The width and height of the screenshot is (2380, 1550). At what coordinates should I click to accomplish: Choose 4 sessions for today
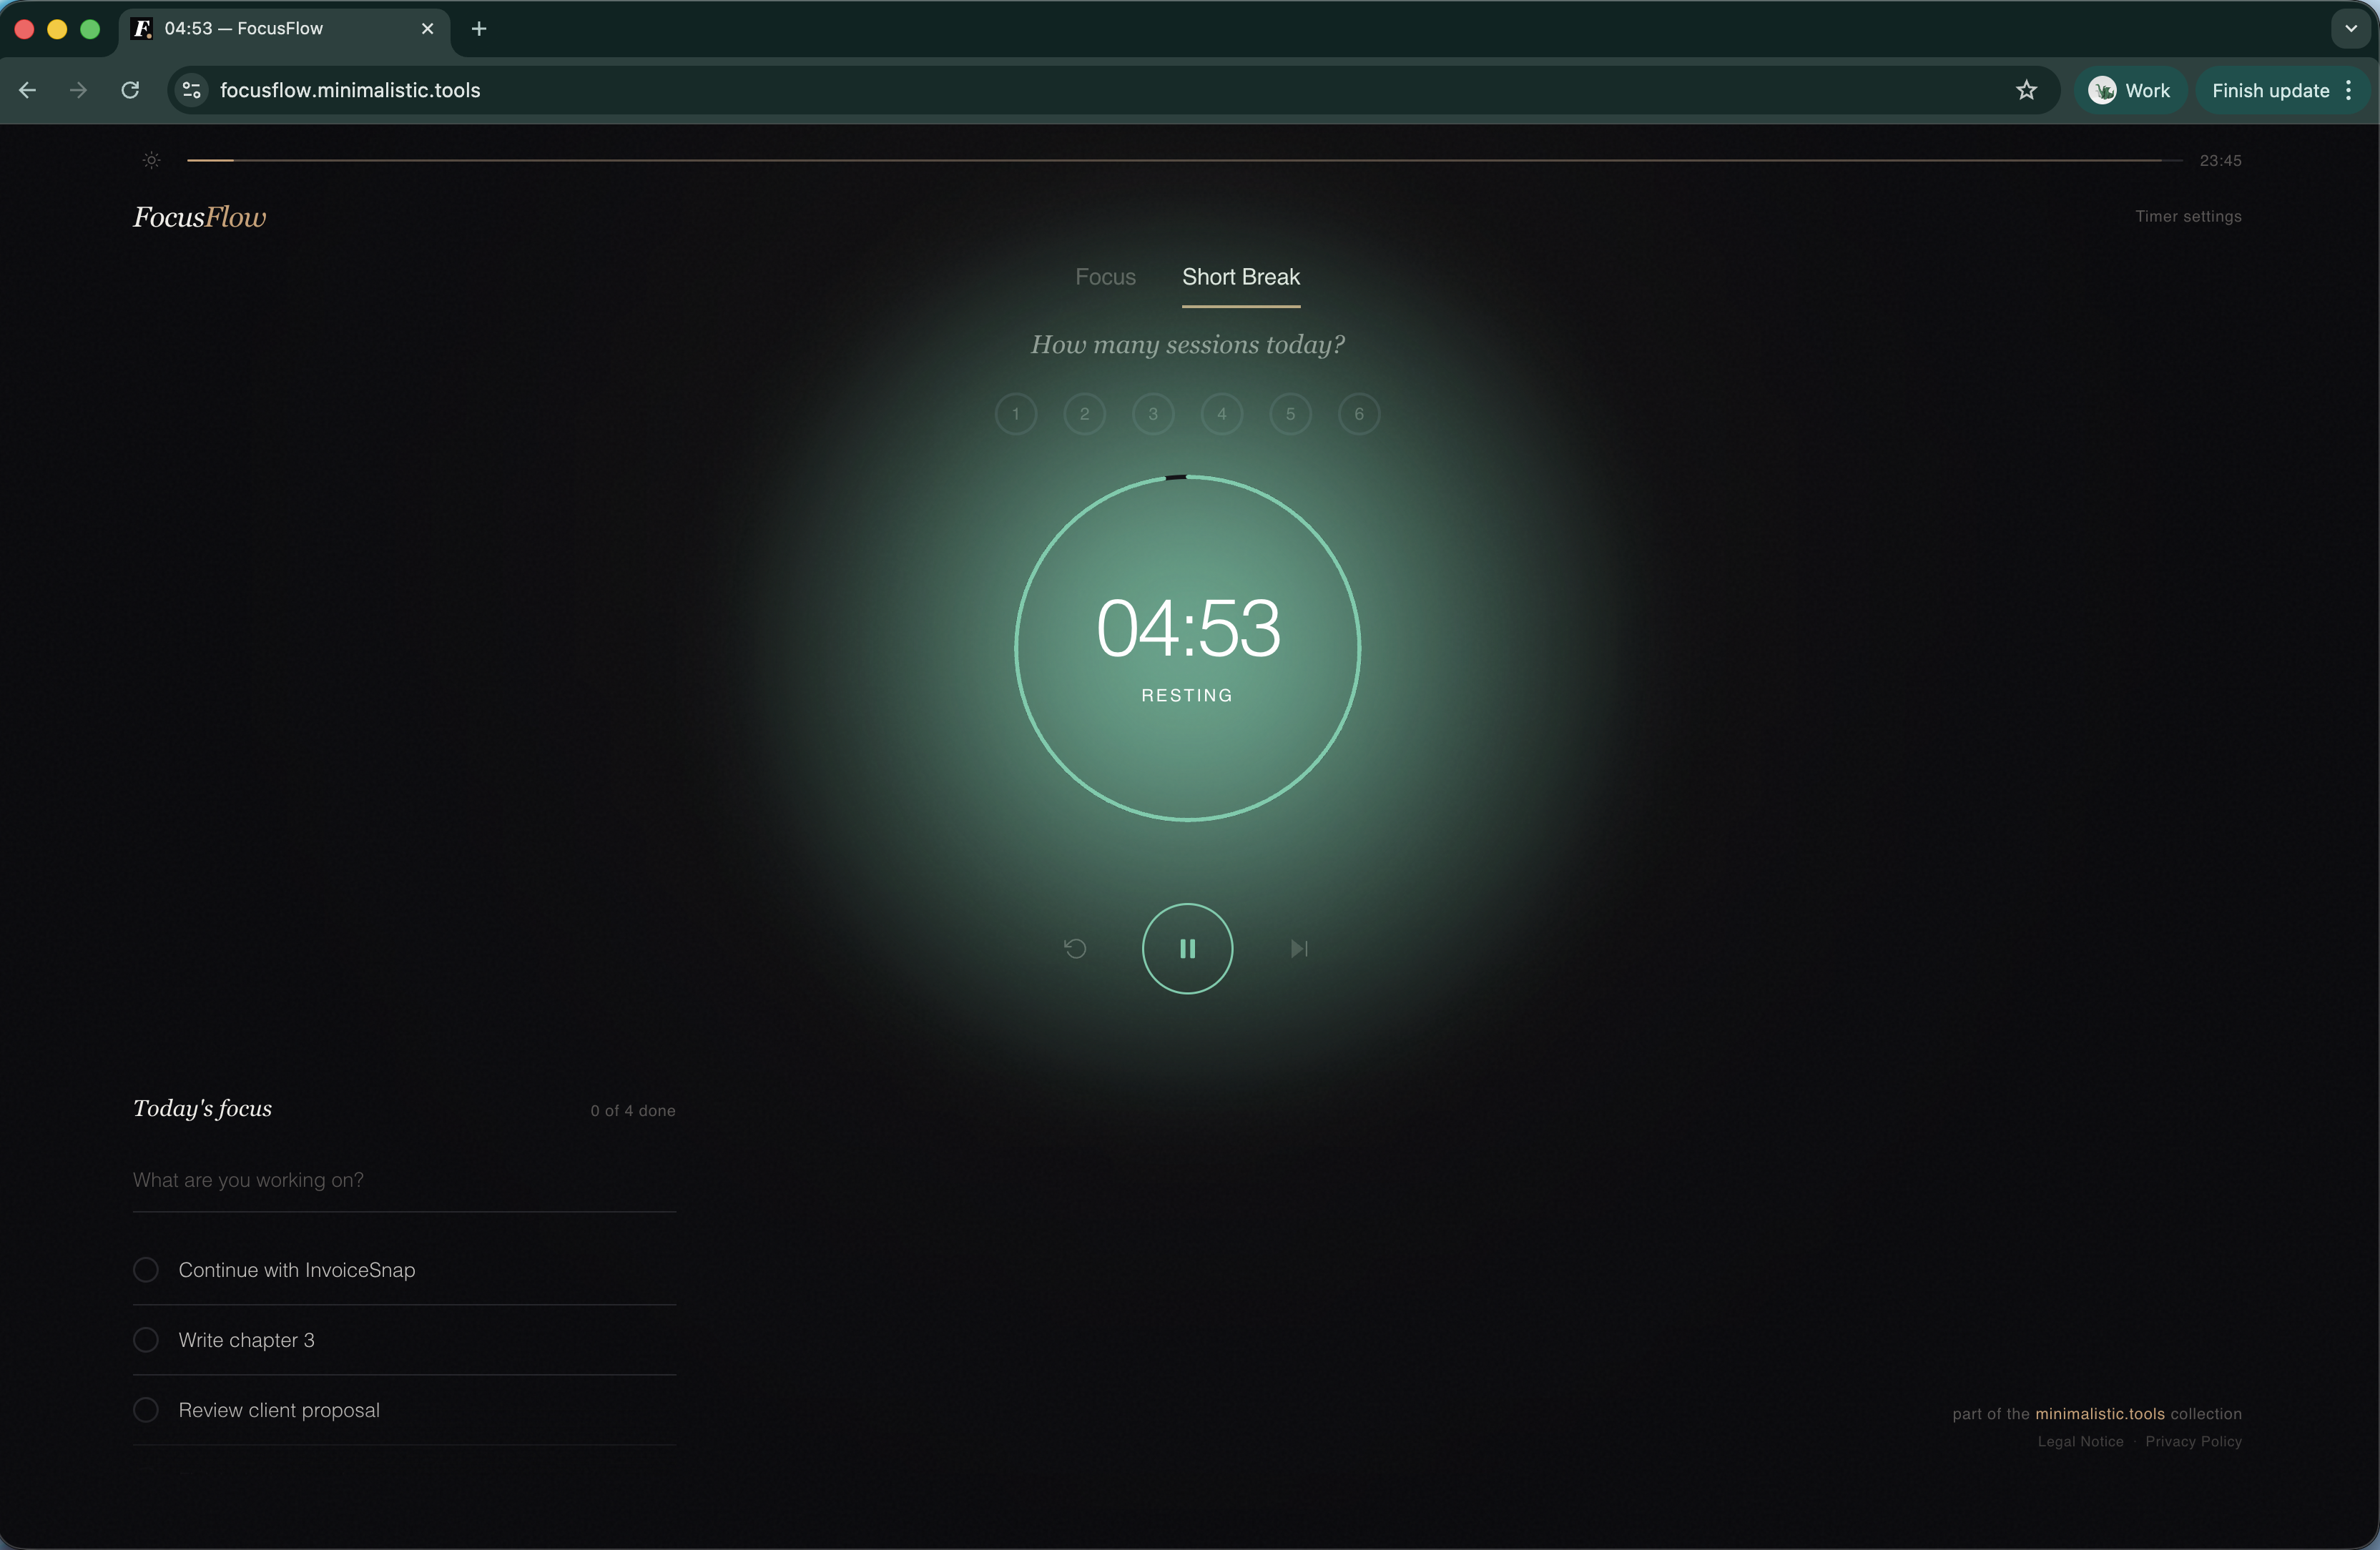click(1221, 414)
